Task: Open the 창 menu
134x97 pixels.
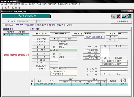Action: coord(80,4)
